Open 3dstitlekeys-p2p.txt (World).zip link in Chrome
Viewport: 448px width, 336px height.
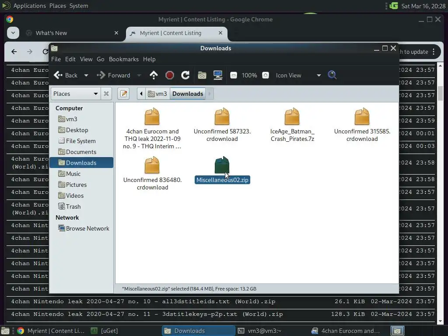[x=147, y=314]
